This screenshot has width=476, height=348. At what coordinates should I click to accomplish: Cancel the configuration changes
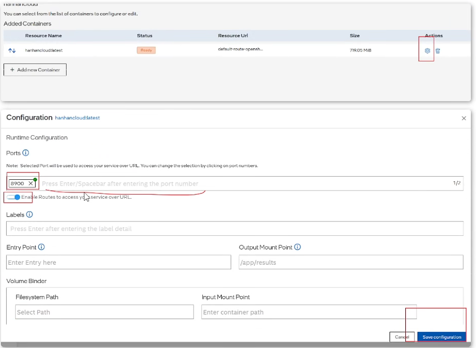click(x=402, y=337)
